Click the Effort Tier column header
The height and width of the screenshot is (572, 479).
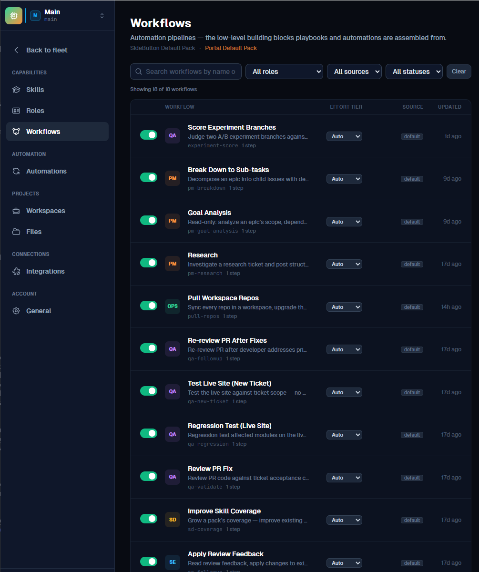coord(346,107)
